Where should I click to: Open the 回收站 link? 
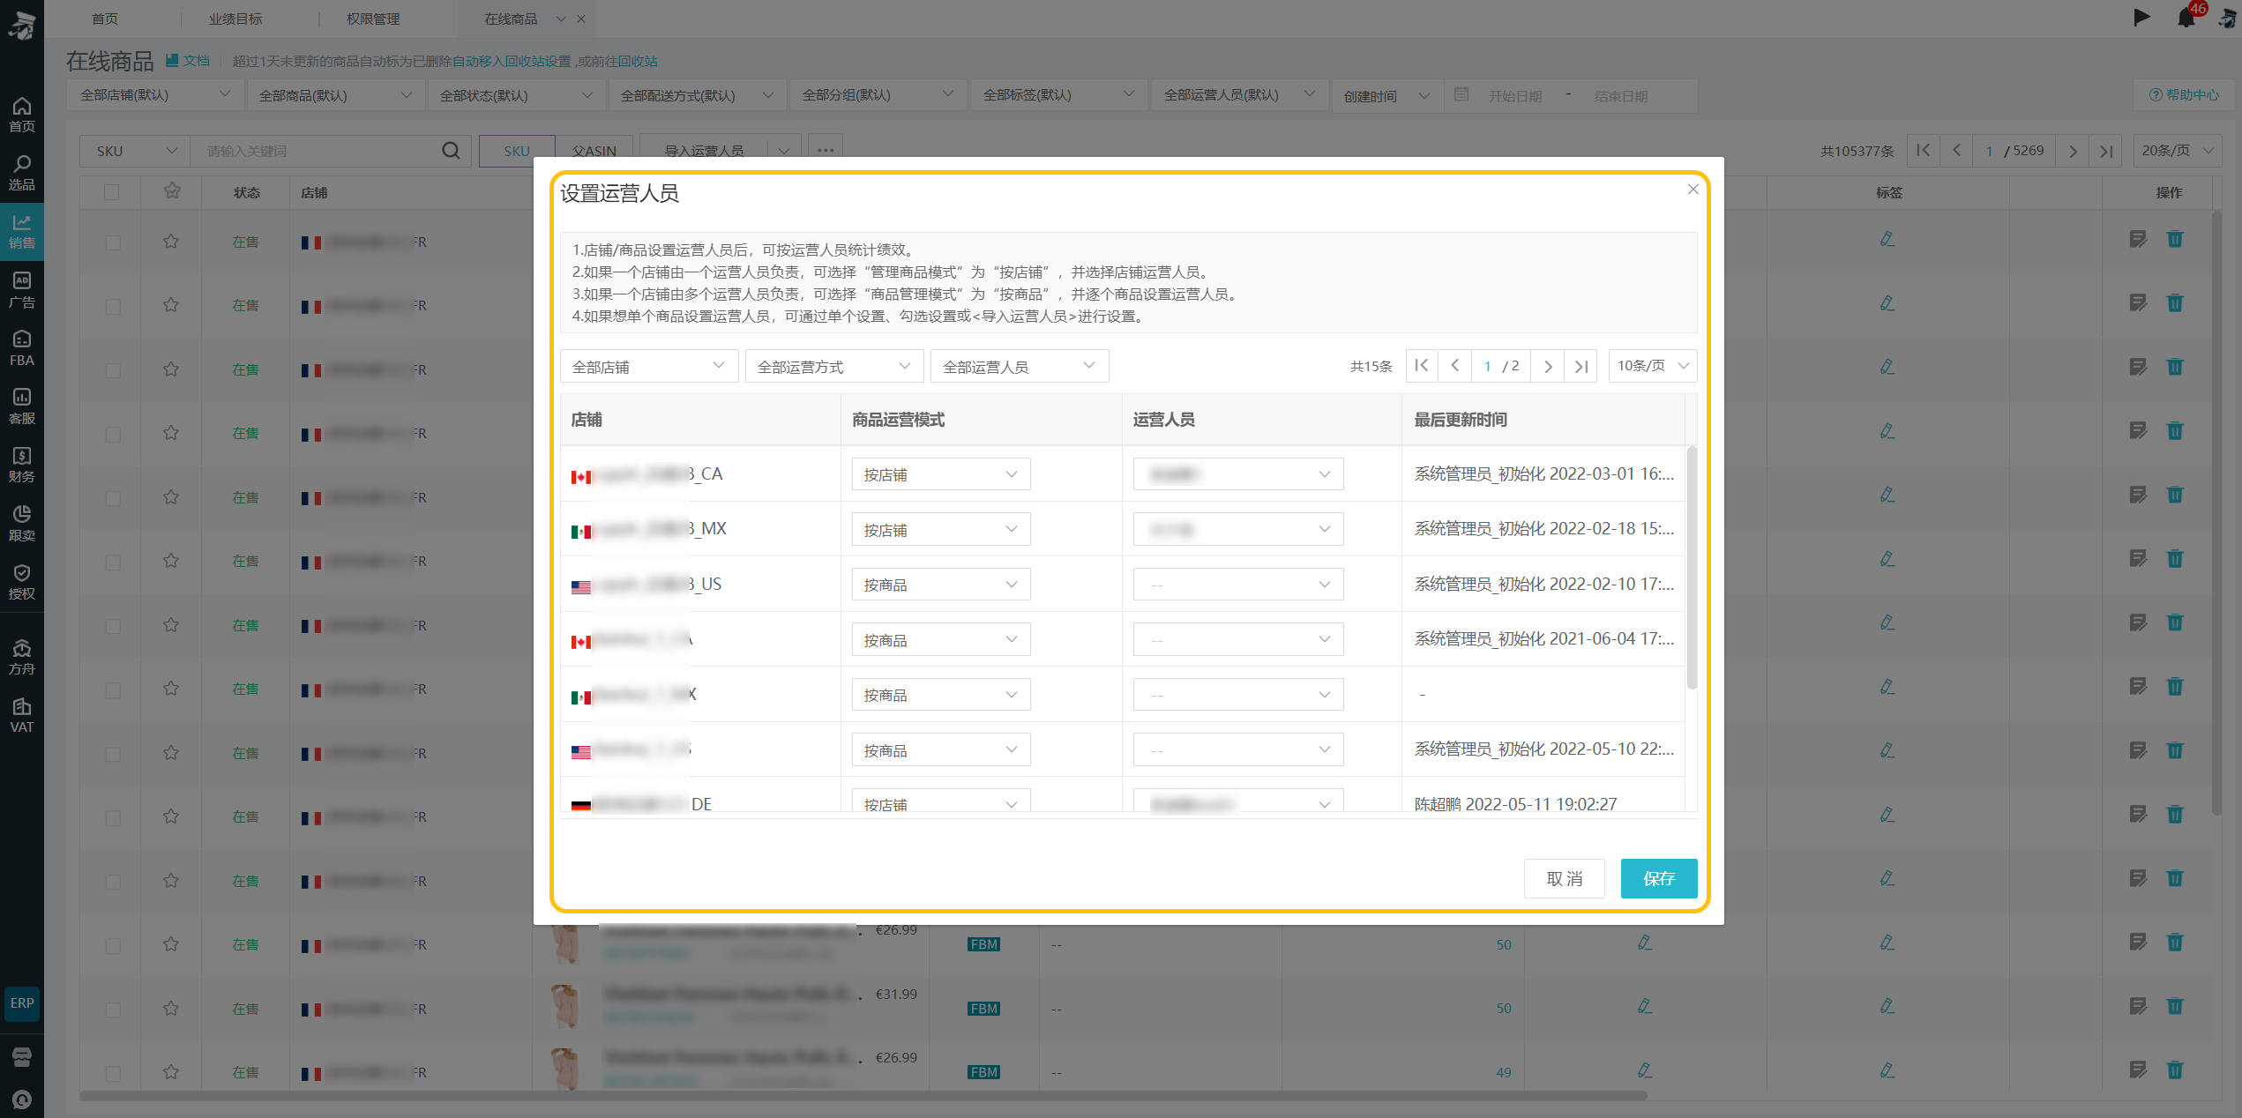tap(638, 61)
